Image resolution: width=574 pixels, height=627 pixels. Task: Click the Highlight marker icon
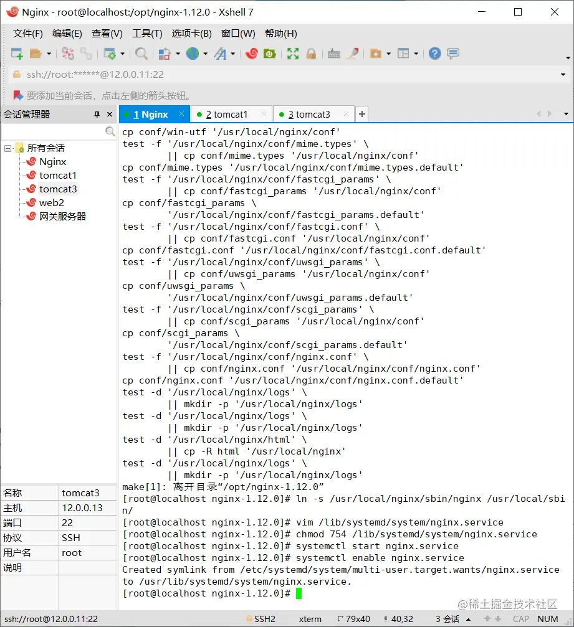click(353, 54)
